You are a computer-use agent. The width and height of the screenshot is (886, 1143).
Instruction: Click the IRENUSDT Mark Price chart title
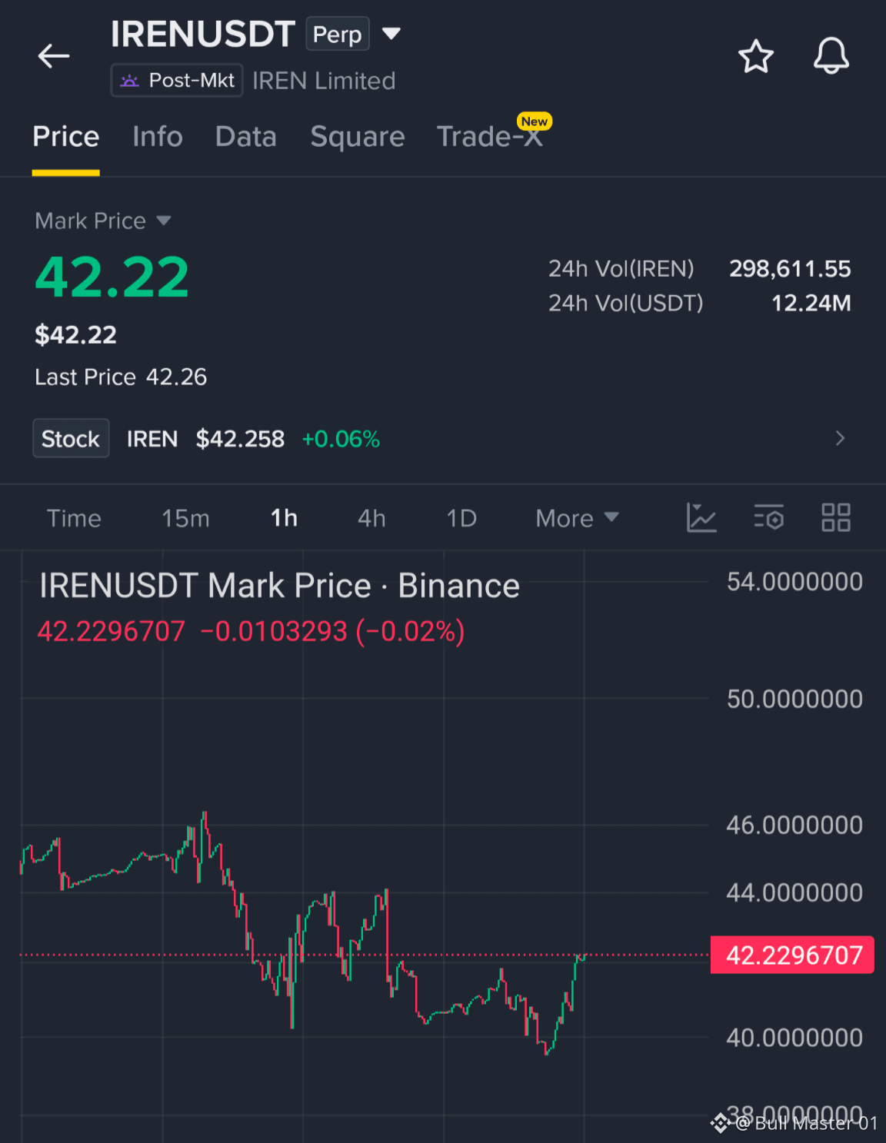pos(279,586)
